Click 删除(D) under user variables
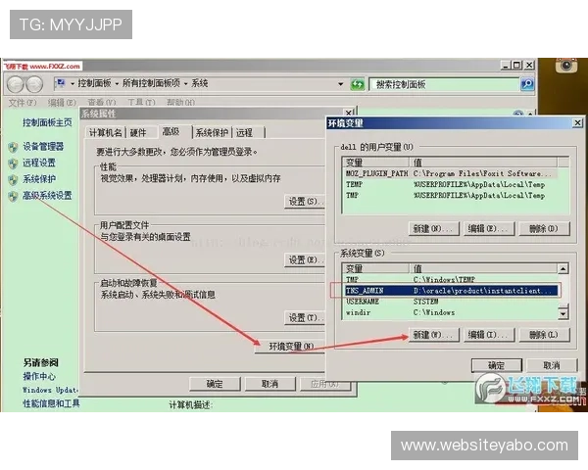Image resolution: width=588 pixels, height=470 pixels. click(x=545, y=228)
